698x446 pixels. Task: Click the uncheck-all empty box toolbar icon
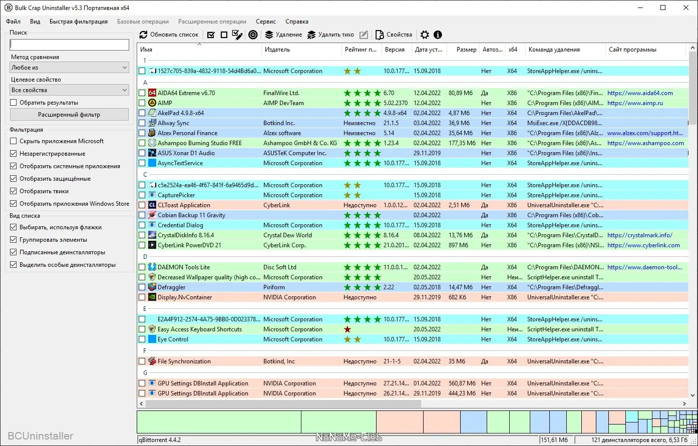[224, 35]
